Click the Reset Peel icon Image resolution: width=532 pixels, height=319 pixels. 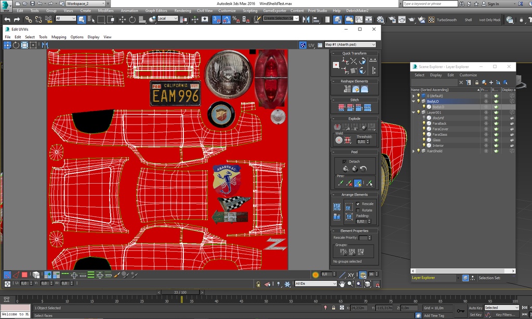(364, 169)
